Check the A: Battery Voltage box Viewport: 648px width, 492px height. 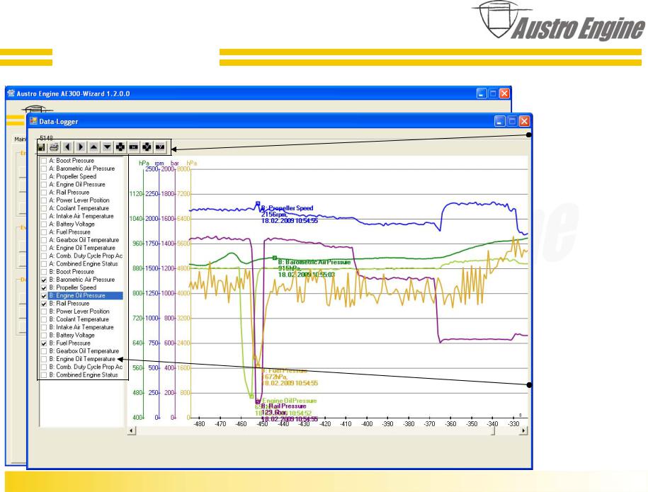(x=44, y=224)
